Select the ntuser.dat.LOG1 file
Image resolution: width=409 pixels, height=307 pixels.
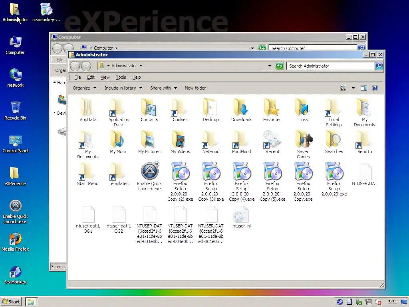[x=88, y=220]
